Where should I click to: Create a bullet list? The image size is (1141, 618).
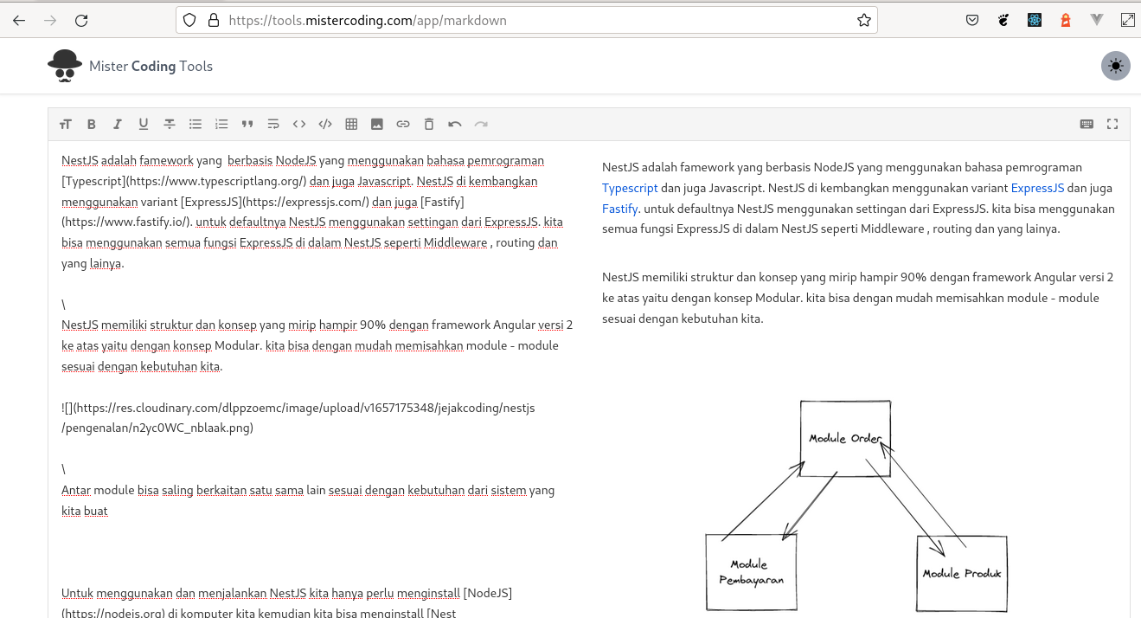point(196,124)
